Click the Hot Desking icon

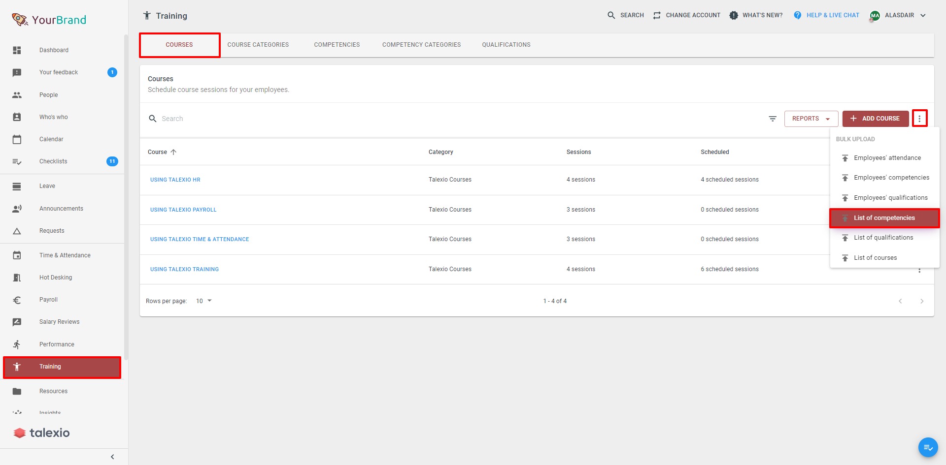17,278
